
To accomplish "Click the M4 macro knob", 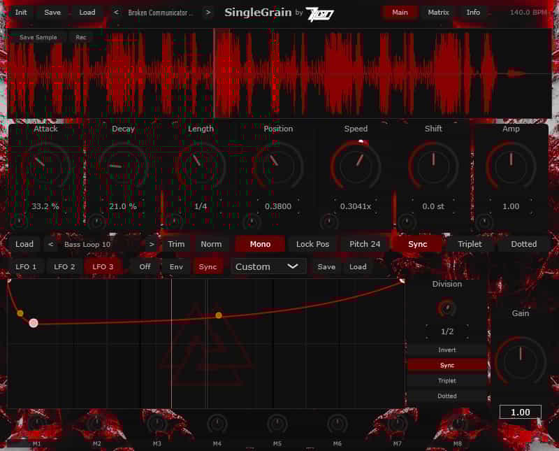I will click(x=217, y=422).
